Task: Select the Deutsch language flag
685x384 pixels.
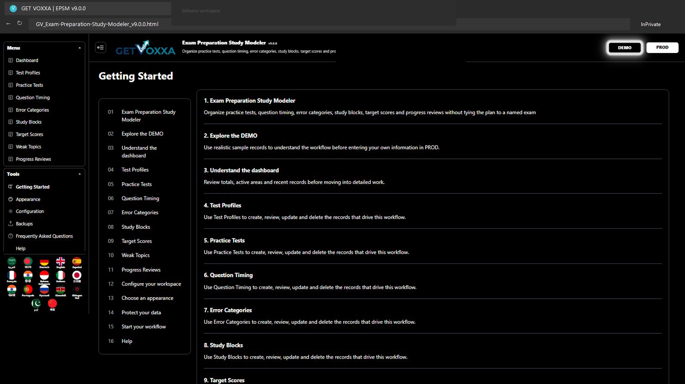Action: (44, 263)
